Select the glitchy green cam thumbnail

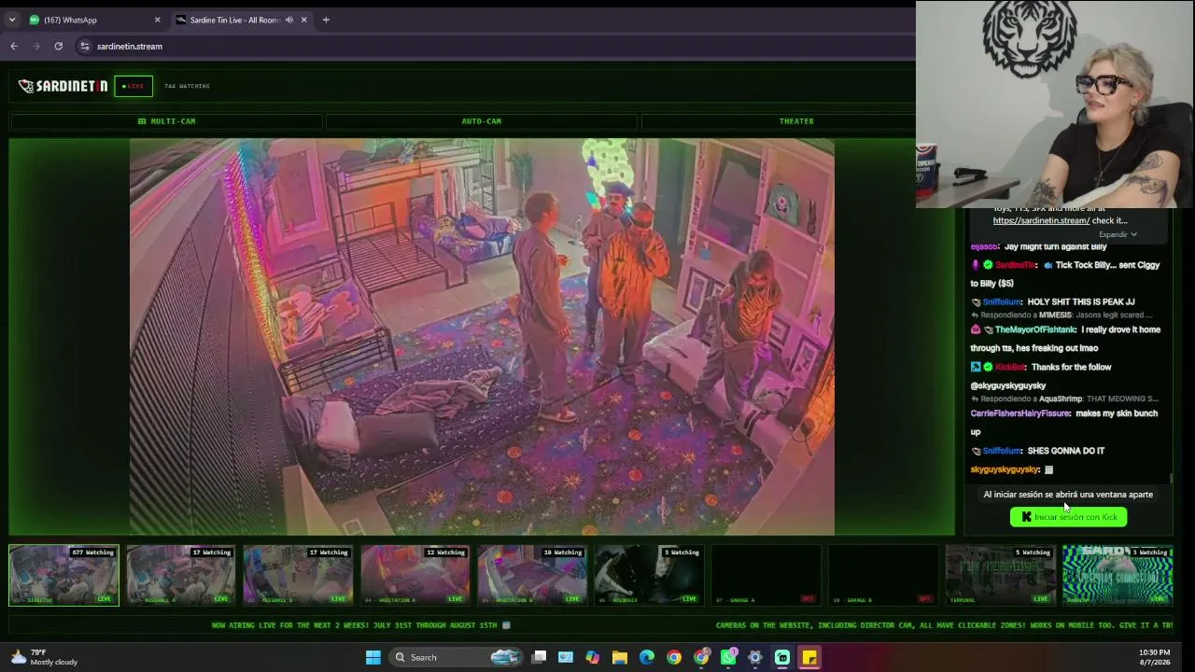(x=1118, y=575)
